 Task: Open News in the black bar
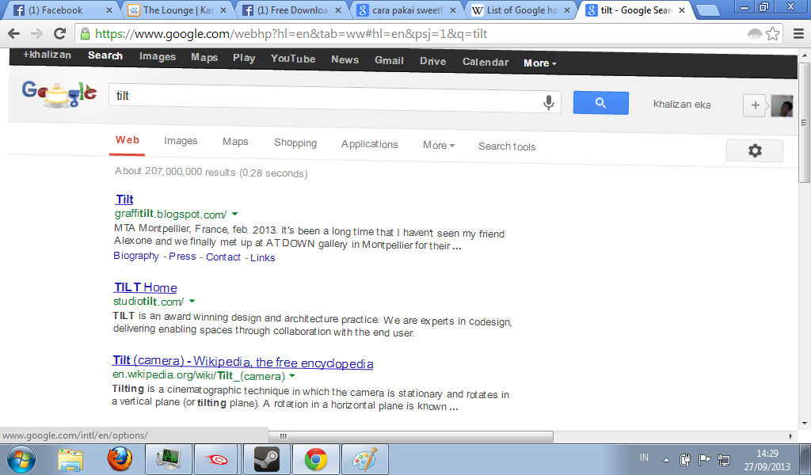click(x=345, y=59)
